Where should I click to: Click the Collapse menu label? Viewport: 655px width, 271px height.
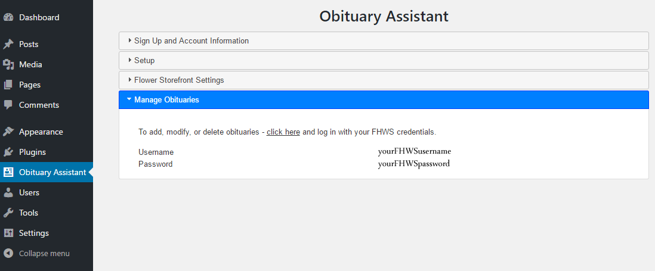coord(44,253)
